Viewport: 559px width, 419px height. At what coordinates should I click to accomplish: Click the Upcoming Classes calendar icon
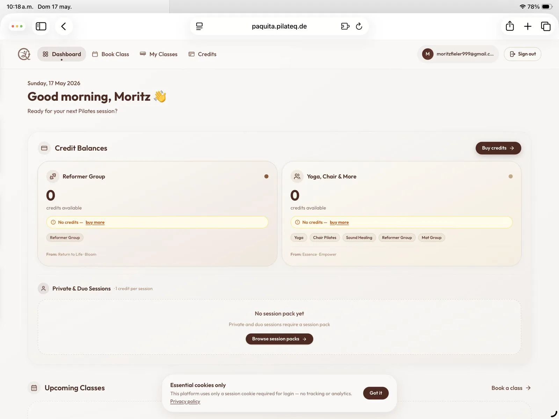tap(34, 388)
